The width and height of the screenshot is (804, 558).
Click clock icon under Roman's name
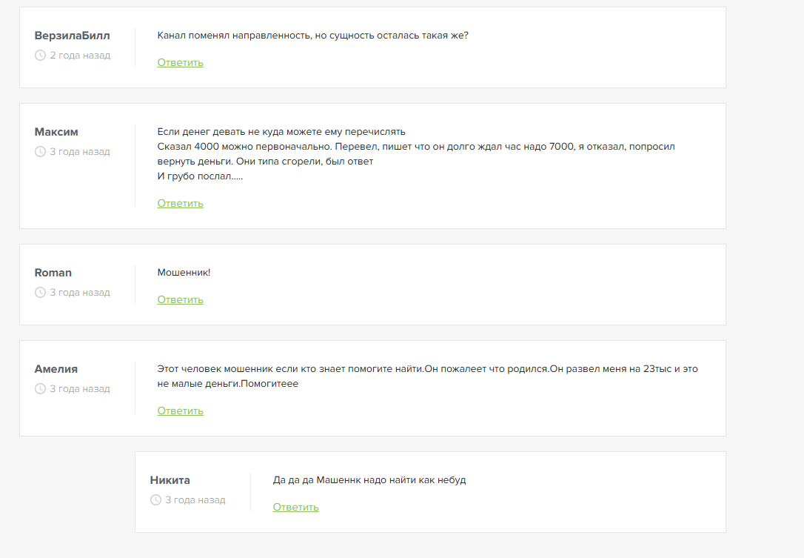40,293
